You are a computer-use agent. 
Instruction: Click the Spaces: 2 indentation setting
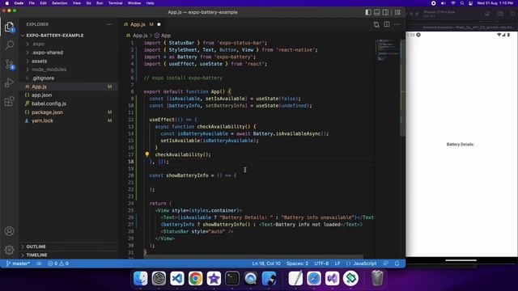click(297, 264)
